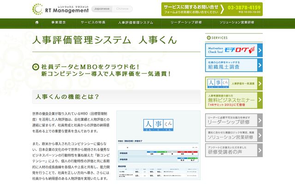The height and width of the screenshot is (184, 295).
Task: Click the arrow on 研修受講者の声 banner
Action: (x=260, y=150)
